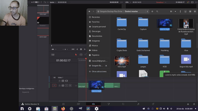Open file manager main kebab menu

(180, 12)
